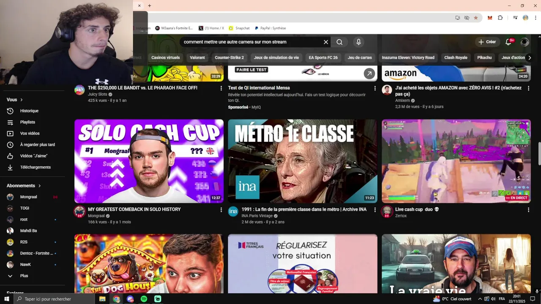
Task: Open options for LE BANDIT vs. LE PHARAOH video
Action: click(x=221, y=88)
